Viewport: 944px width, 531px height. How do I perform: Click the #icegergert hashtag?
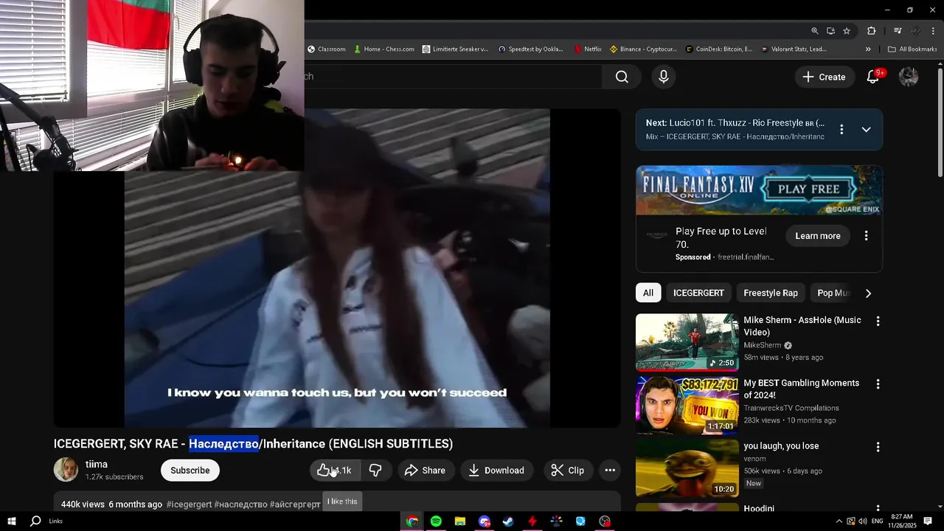point(189,504)
